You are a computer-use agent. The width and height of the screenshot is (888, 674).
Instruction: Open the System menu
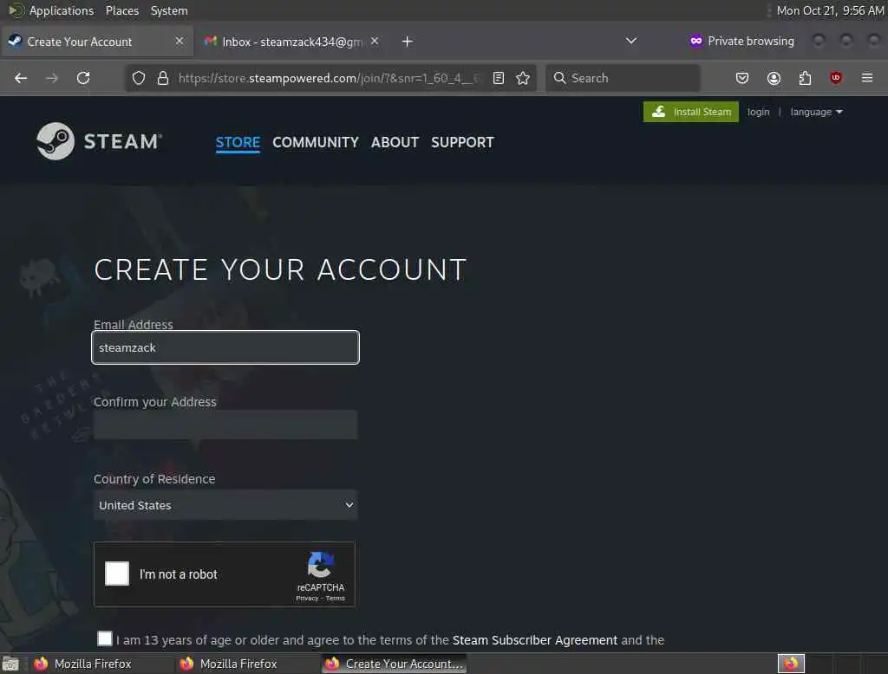tap(169, 10)
